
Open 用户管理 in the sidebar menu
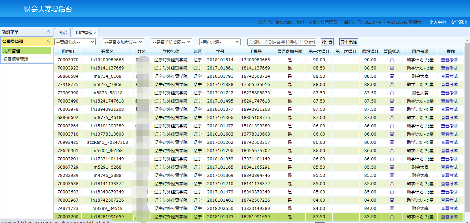27,51
